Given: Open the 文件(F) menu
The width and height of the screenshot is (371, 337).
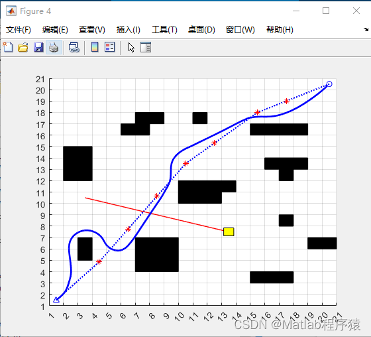Looking at the screenshot, I should [19, 30].
